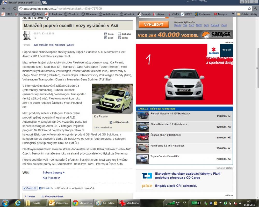The image size is (259, 207).
Task: Open the Opel brand link
Action: (x=224, y=25)
